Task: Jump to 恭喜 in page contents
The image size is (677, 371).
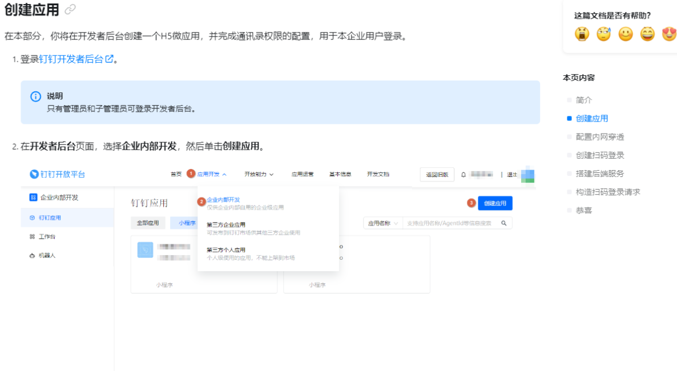Action: coord(584,211)
